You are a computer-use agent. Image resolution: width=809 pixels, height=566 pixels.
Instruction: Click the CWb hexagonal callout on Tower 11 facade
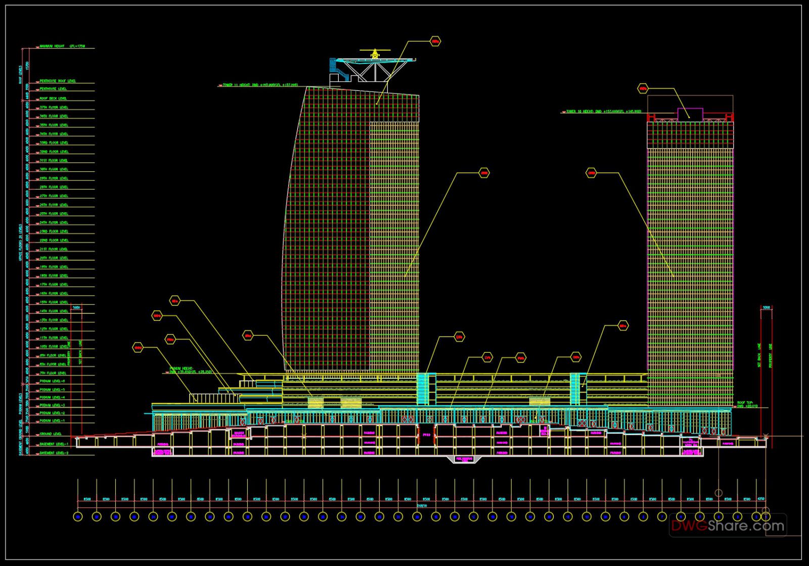484,172
